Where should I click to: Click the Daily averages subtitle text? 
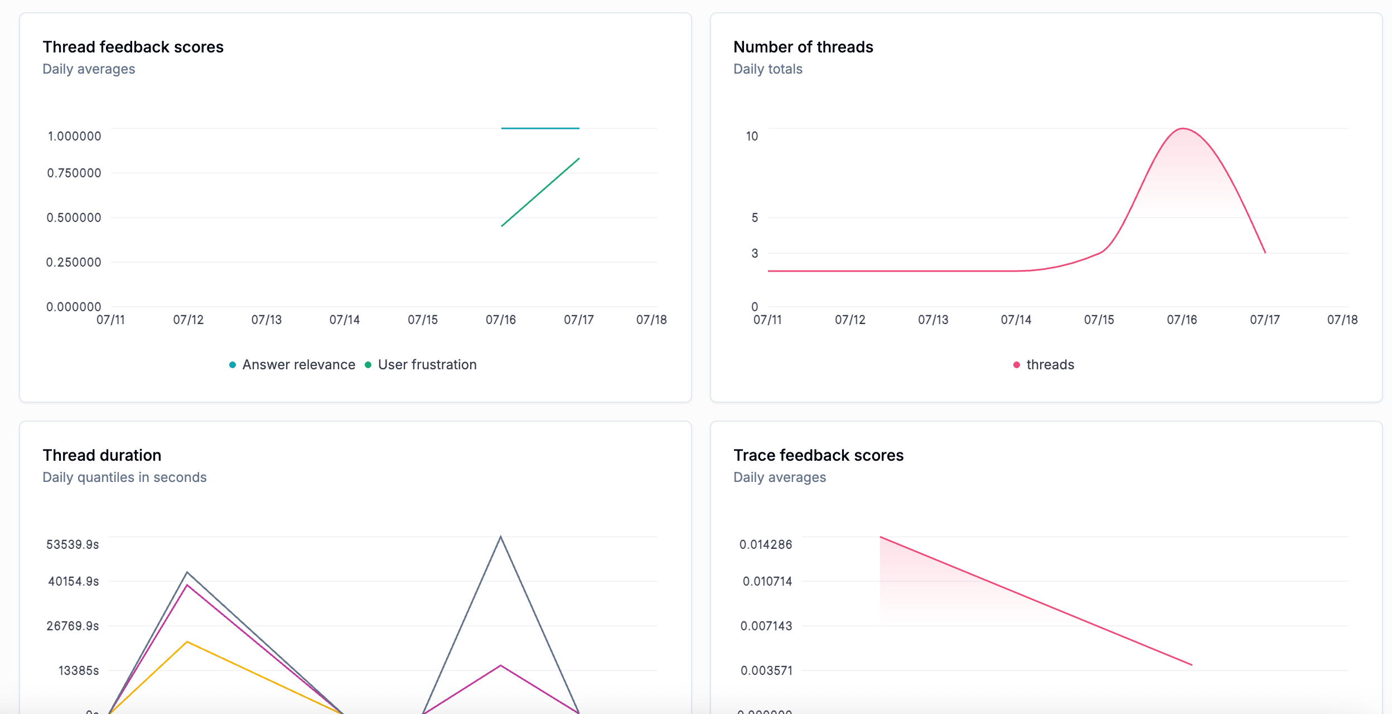(x=89, y=69)
